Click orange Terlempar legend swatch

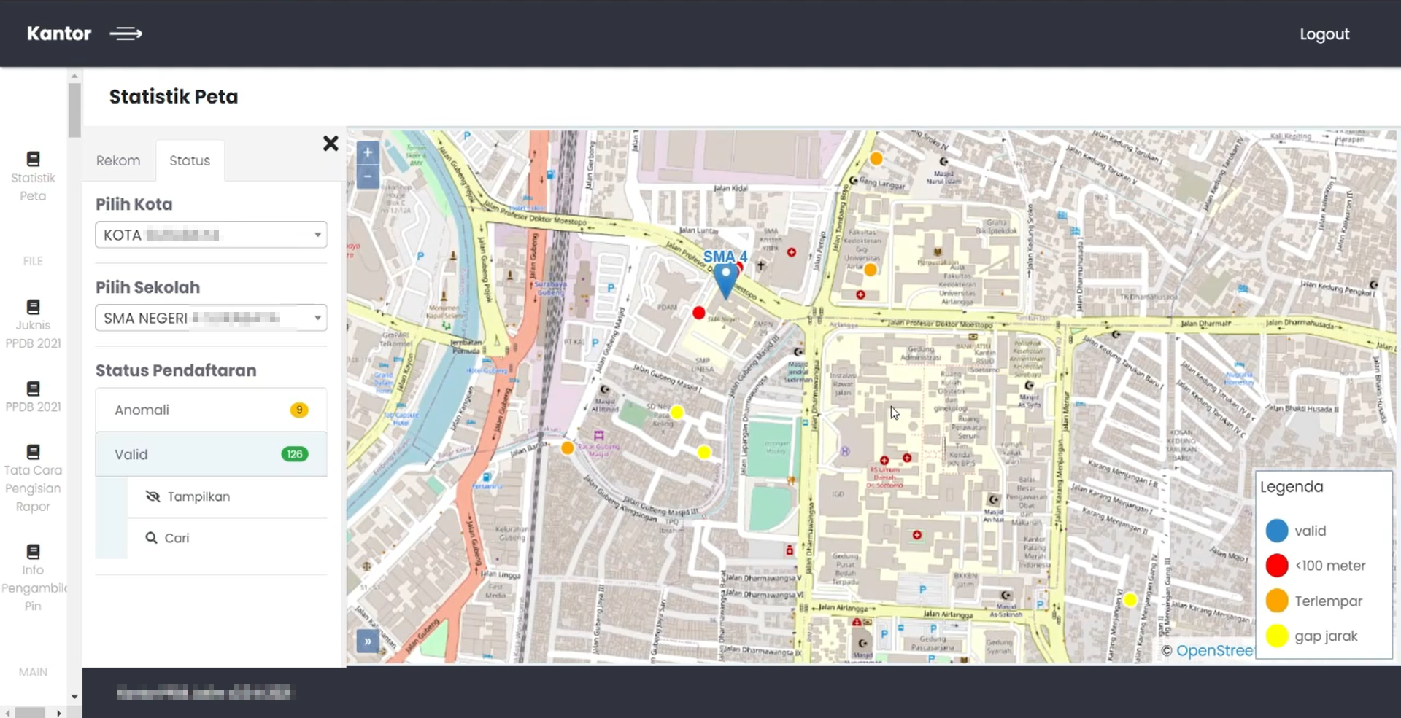coord(1277,601)
